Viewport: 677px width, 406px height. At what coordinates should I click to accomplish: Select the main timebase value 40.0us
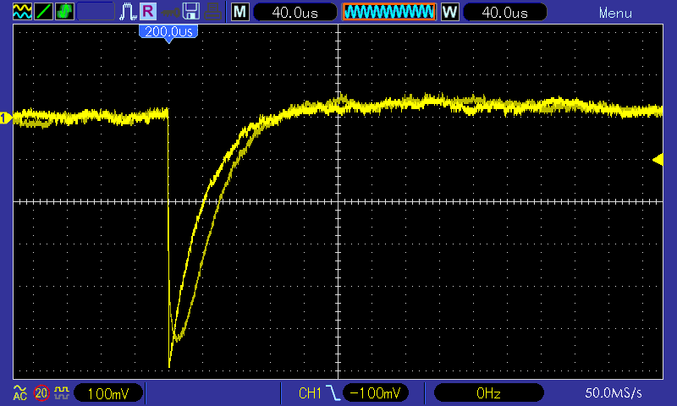point(294,12)
